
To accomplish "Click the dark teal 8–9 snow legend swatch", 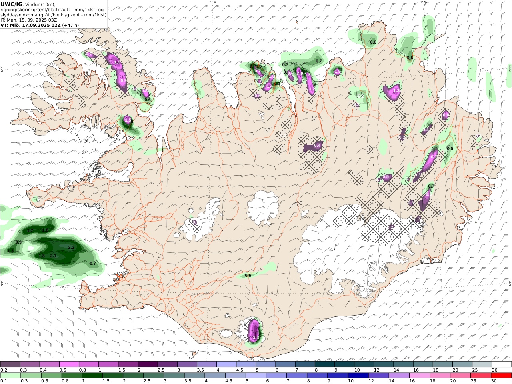I will point(324,364).
